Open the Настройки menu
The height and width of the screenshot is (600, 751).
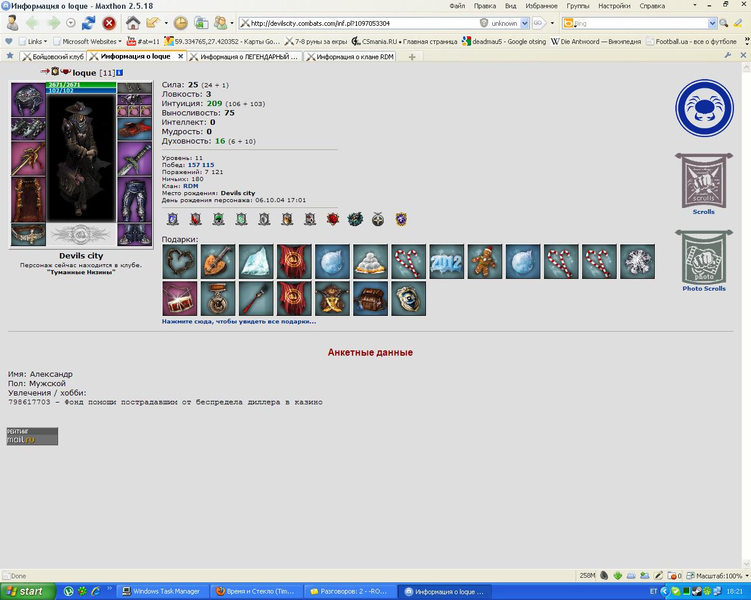pyautogui.click(x=614, y=6)
